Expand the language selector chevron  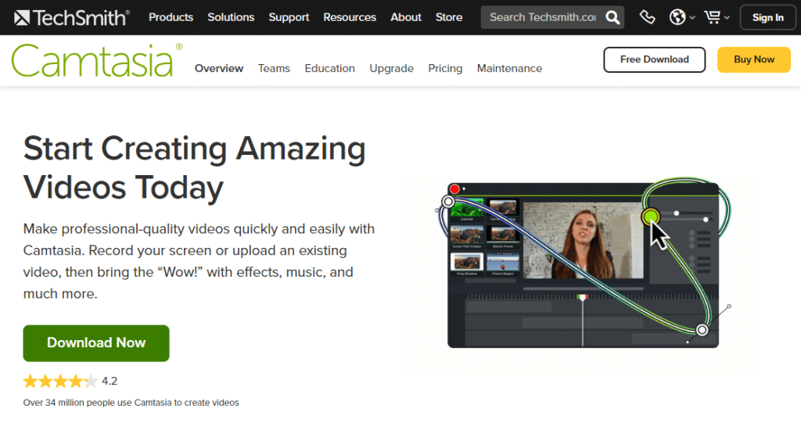tap(692, 18)
